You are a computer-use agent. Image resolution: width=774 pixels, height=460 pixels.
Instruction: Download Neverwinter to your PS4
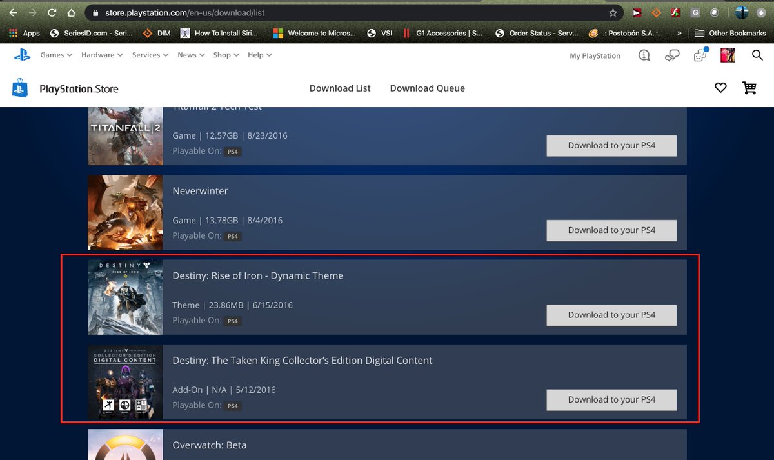(x=611, y=230)
